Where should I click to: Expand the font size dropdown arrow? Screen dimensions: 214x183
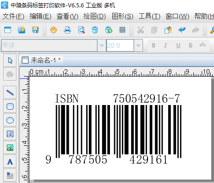click(x=138, y=45)
